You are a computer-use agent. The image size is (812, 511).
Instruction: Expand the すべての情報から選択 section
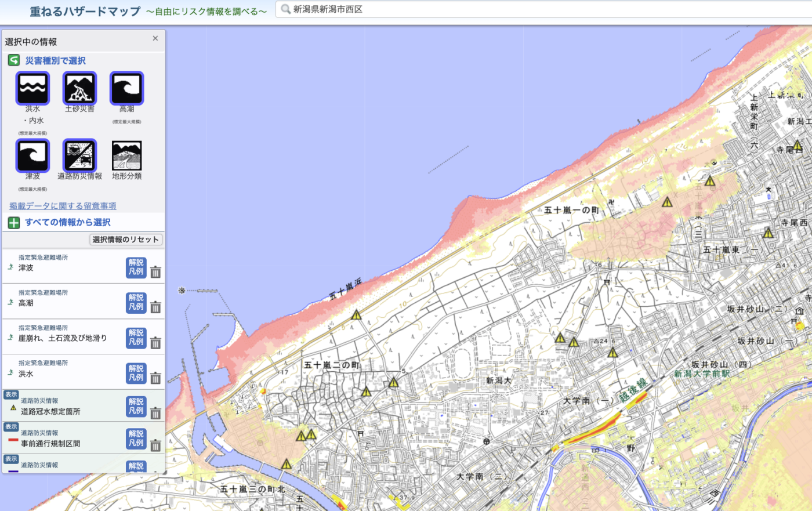coord(14,223)
